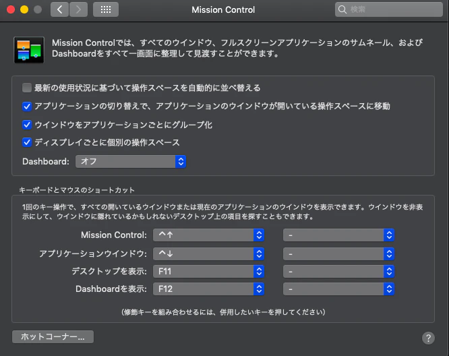The height and width of the screenshot is (356, 449).
Task: Click into the 検索 search field
Action: 388,9
